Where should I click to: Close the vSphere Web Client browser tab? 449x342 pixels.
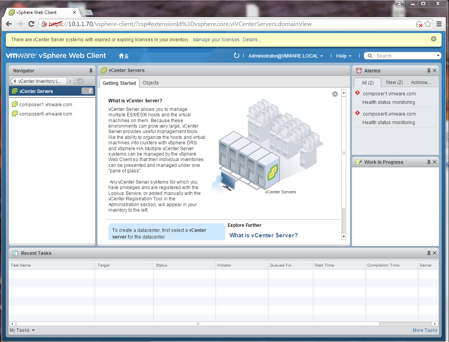(74, 12)
